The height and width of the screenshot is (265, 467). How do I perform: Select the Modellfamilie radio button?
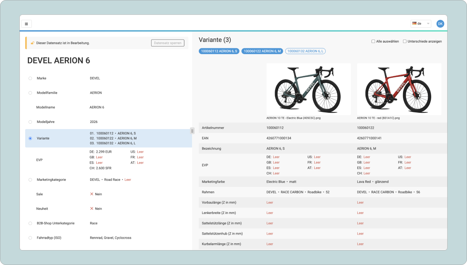tap(30, 93)
